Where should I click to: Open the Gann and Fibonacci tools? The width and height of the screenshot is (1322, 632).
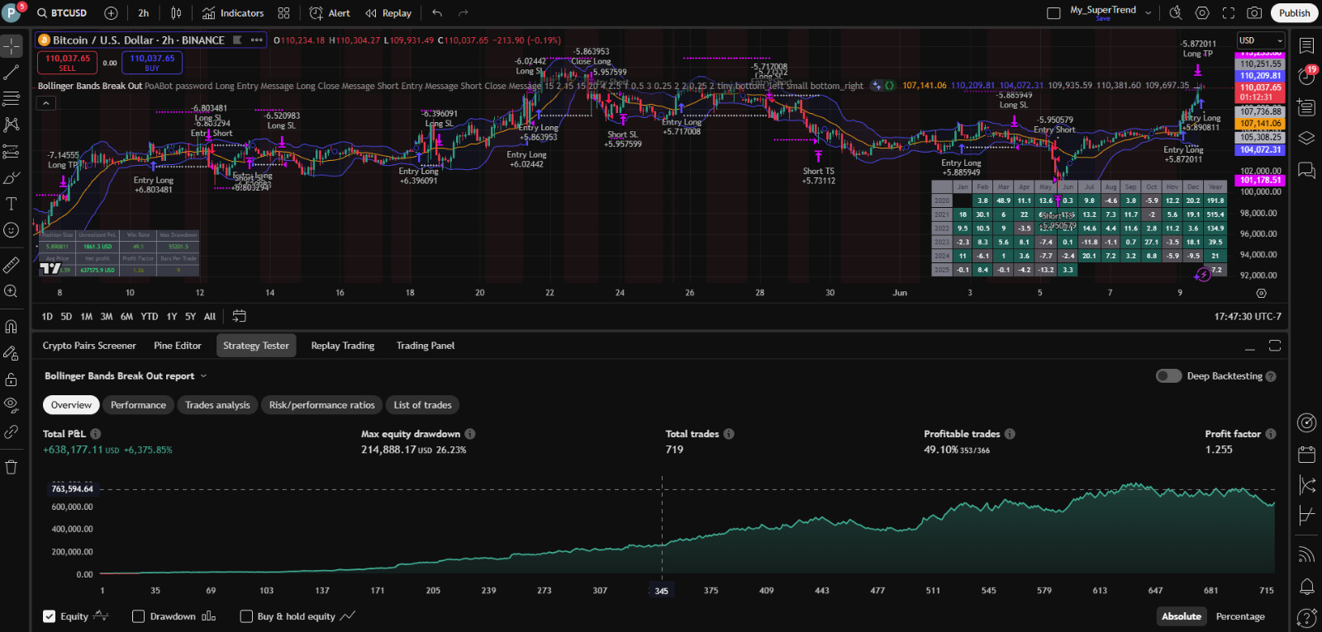point(12,99)
